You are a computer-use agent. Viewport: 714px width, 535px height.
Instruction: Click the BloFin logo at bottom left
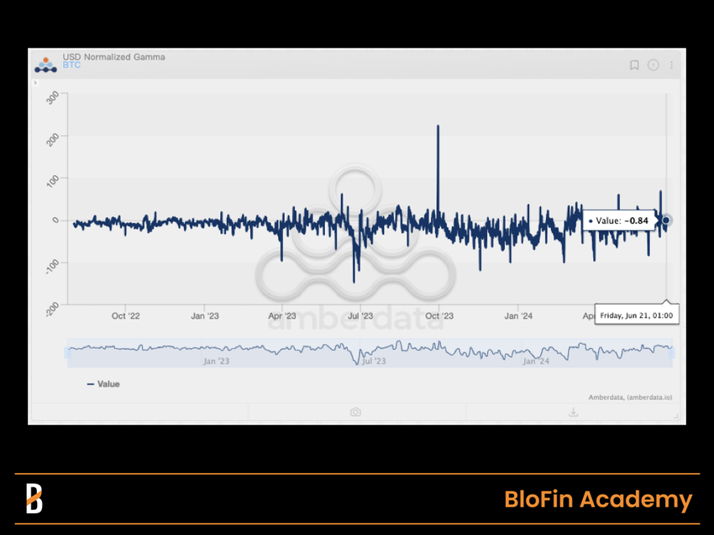(x=34, y=499)
